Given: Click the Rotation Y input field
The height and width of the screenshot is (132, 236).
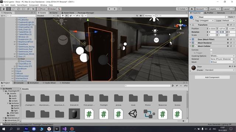Looking at the screenshot, I should 222,32.
